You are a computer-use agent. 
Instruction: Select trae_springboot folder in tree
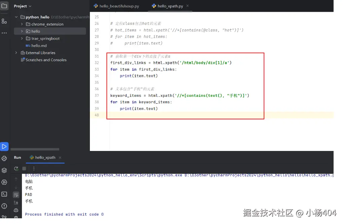click(x=45, y=38)
